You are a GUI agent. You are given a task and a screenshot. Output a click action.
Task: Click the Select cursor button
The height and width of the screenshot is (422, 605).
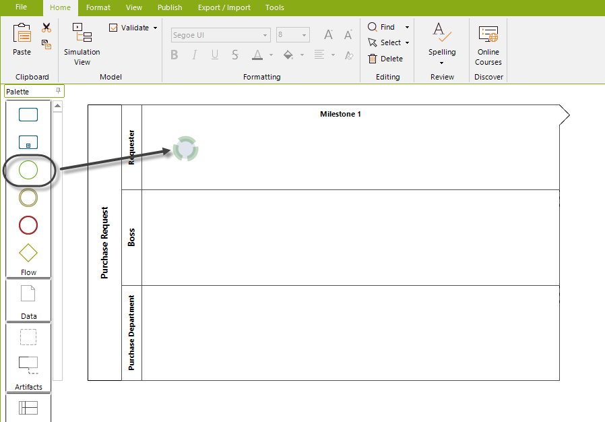click(x=384, y=42)
